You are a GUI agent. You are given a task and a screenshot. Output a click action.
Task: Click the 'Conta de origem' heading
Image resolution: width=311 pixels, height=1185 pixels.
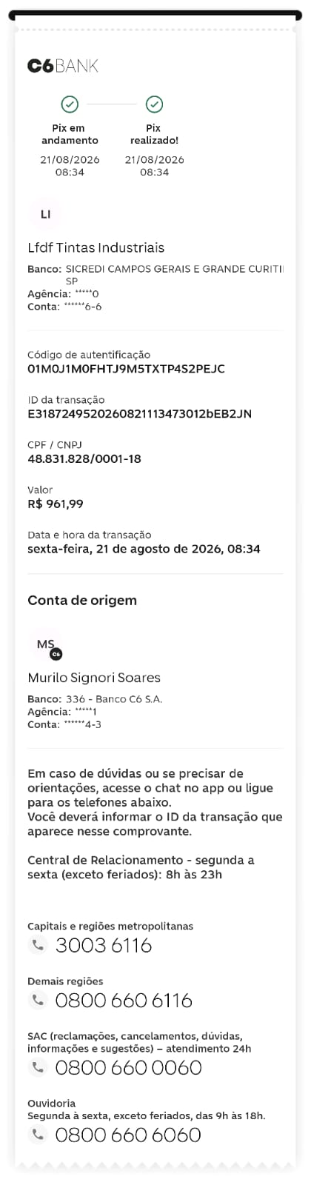(82, 601)
